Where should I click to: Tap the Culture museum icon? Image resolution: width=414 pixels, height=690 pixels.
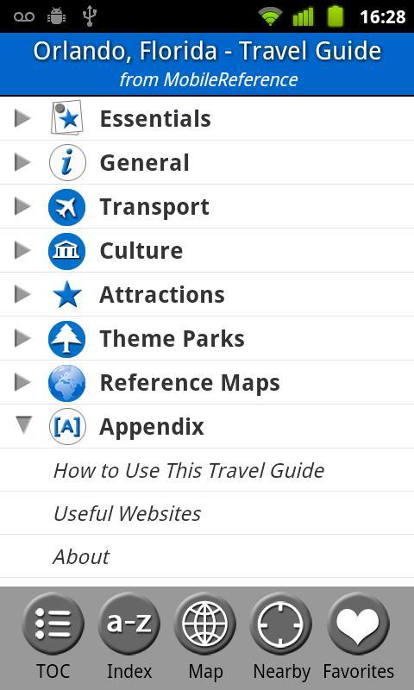point(67,251)
